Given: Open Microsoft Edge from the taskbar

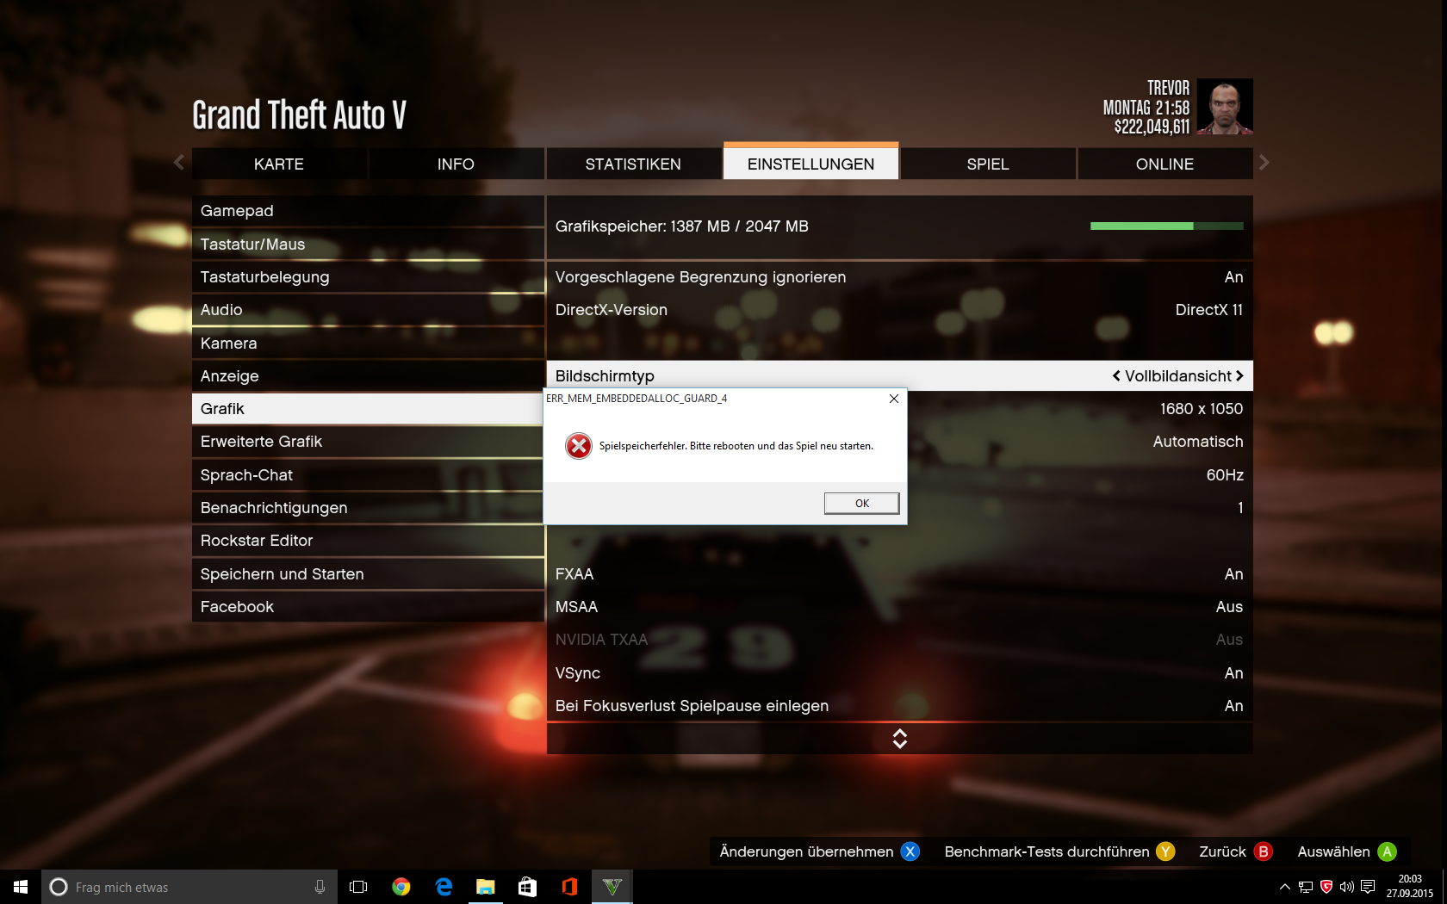Looking at the screenshot, I should [444, 887].
